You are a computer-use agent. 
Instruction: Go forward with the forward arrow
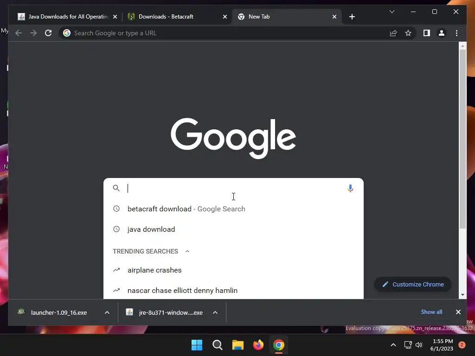point(33,33)
